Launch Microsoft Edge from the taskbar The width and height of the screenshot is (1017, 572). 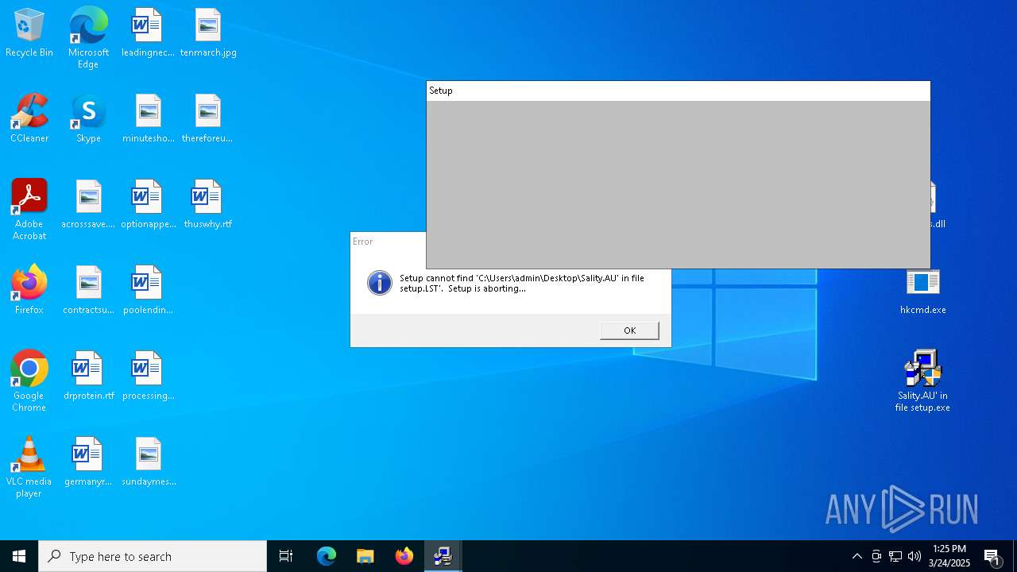point(327,556)
